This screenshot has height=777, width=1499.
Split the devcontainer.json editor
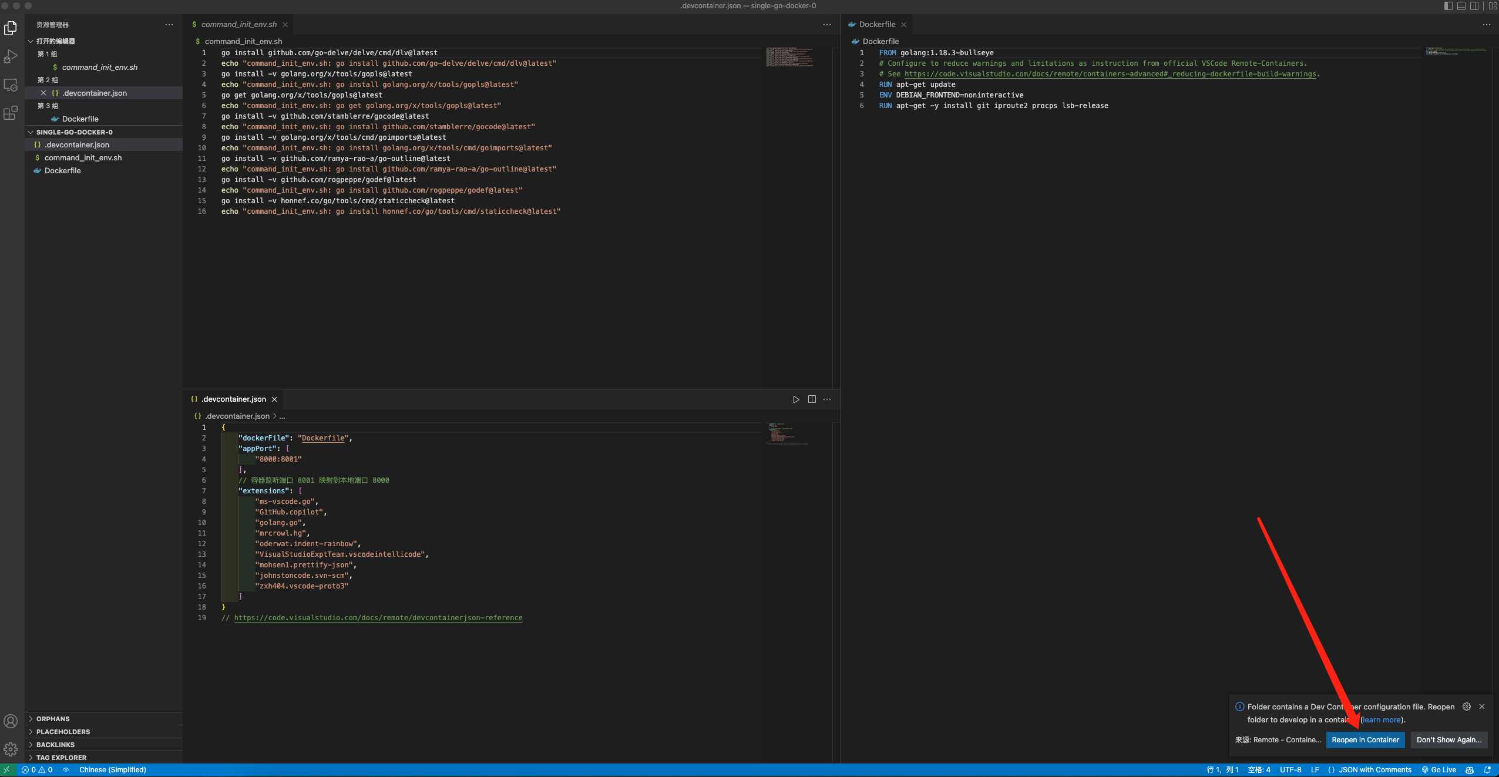pos(812,399)
